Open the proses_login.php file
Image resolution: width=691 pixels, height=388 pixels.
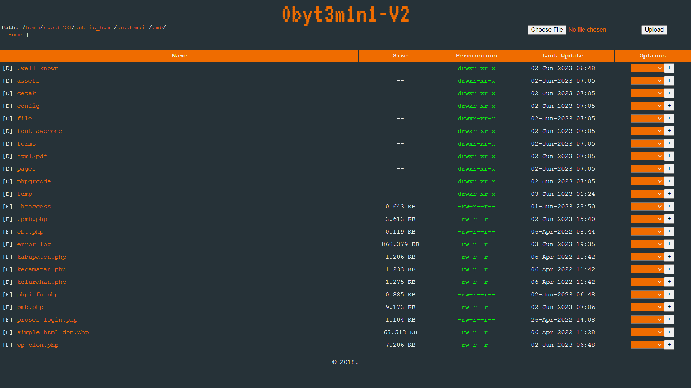[x=47, y=320]
